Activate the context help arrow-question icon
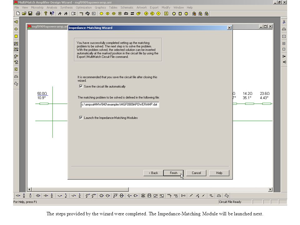The width and height of the screenshot is (300, 225). tap(52, 13)
